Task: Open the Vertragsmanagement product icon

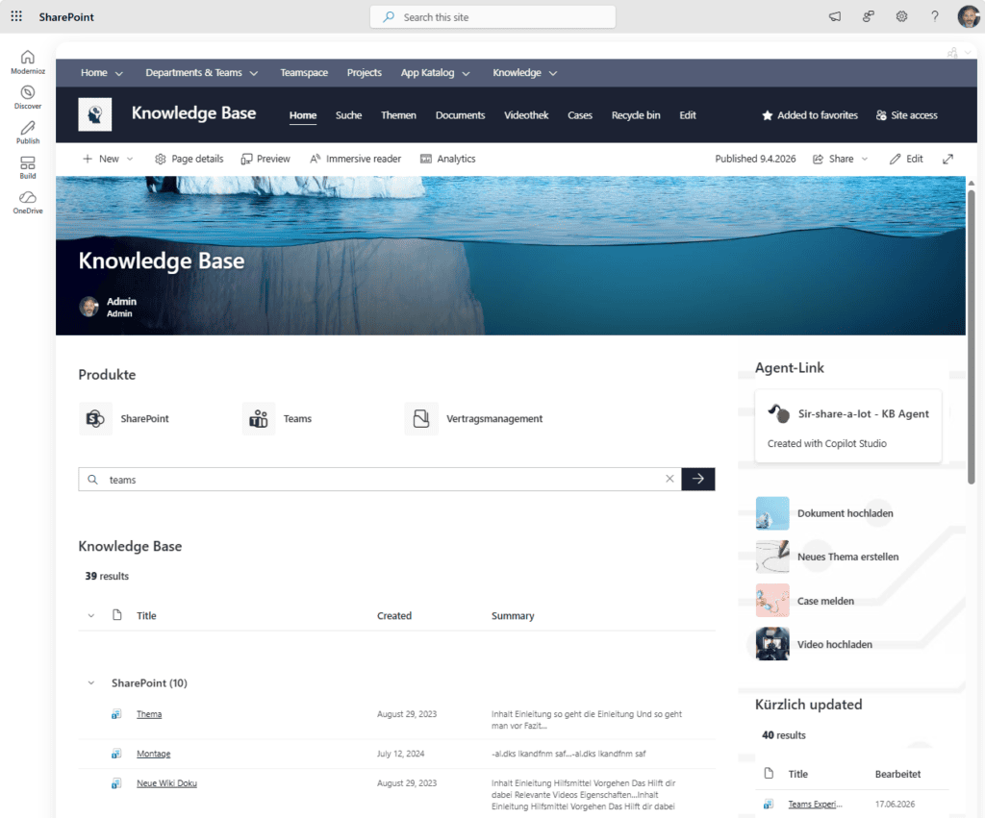Action: click(421, 419)
